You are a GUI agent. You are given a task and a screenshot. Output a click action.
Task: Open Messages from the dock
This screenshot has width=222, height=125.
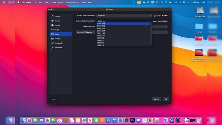(x=35, y=120)
